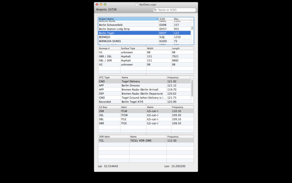Click the ATC Type column header
Screen dimensions: 292x183
109,78
